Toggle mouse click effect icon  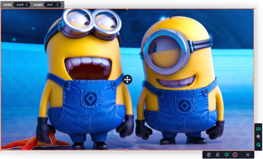(258, 145)
